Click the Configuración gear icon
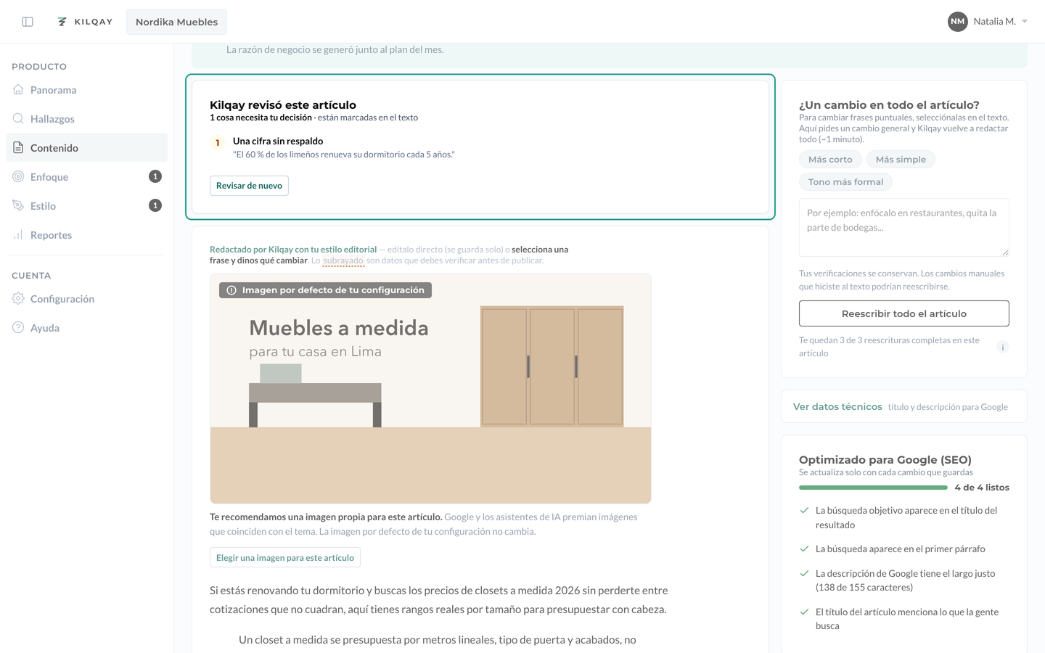The width and height of the screenshot is (1045, 653). click(18, 299)
